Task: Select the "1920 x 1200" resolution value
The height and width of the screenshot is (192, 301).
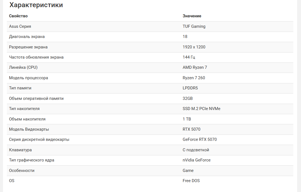Action: (x=194, y=47)
